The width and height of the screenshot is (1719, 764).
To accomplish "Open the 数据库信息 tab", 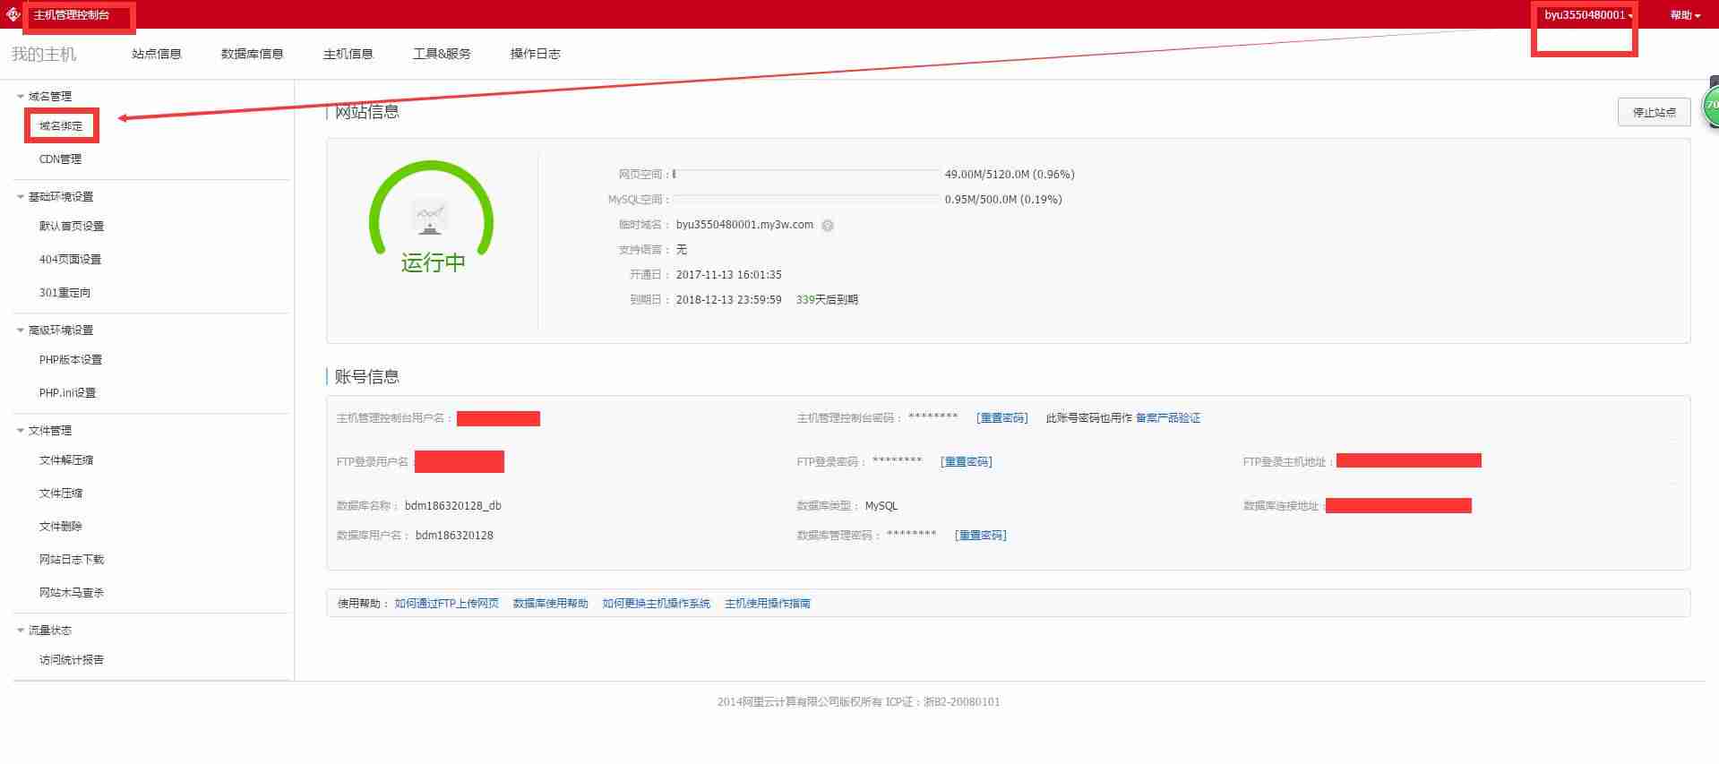I will (x=252, y=54).
